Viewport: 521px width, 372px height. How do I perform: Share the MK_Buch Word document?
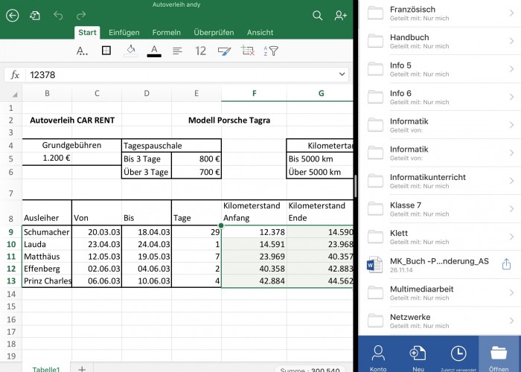tap(506, 264)
